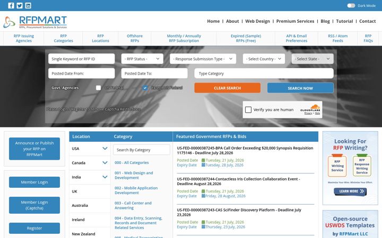Open Monthly / Annually RFP Subscription tab

pos(184,39)
